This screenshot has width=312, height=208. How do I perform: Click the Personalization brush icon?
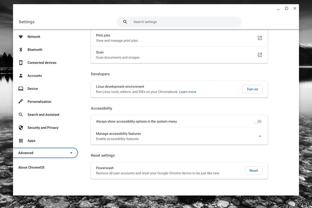[x=21, y=102]
